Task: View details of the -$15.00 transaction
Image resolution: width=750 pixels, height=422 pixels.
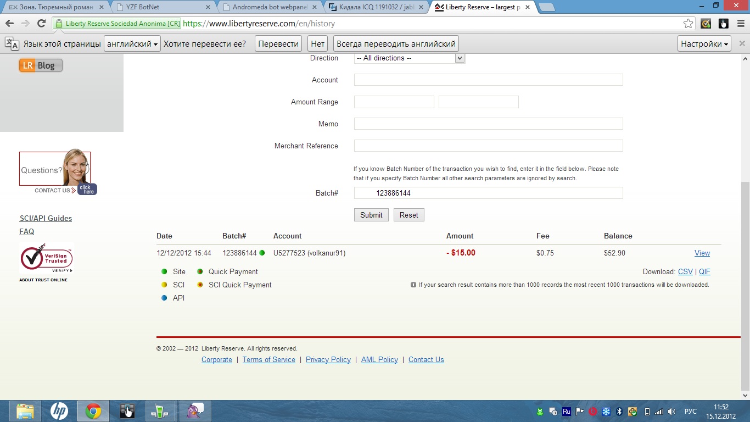Action: [x=702, y=253]
